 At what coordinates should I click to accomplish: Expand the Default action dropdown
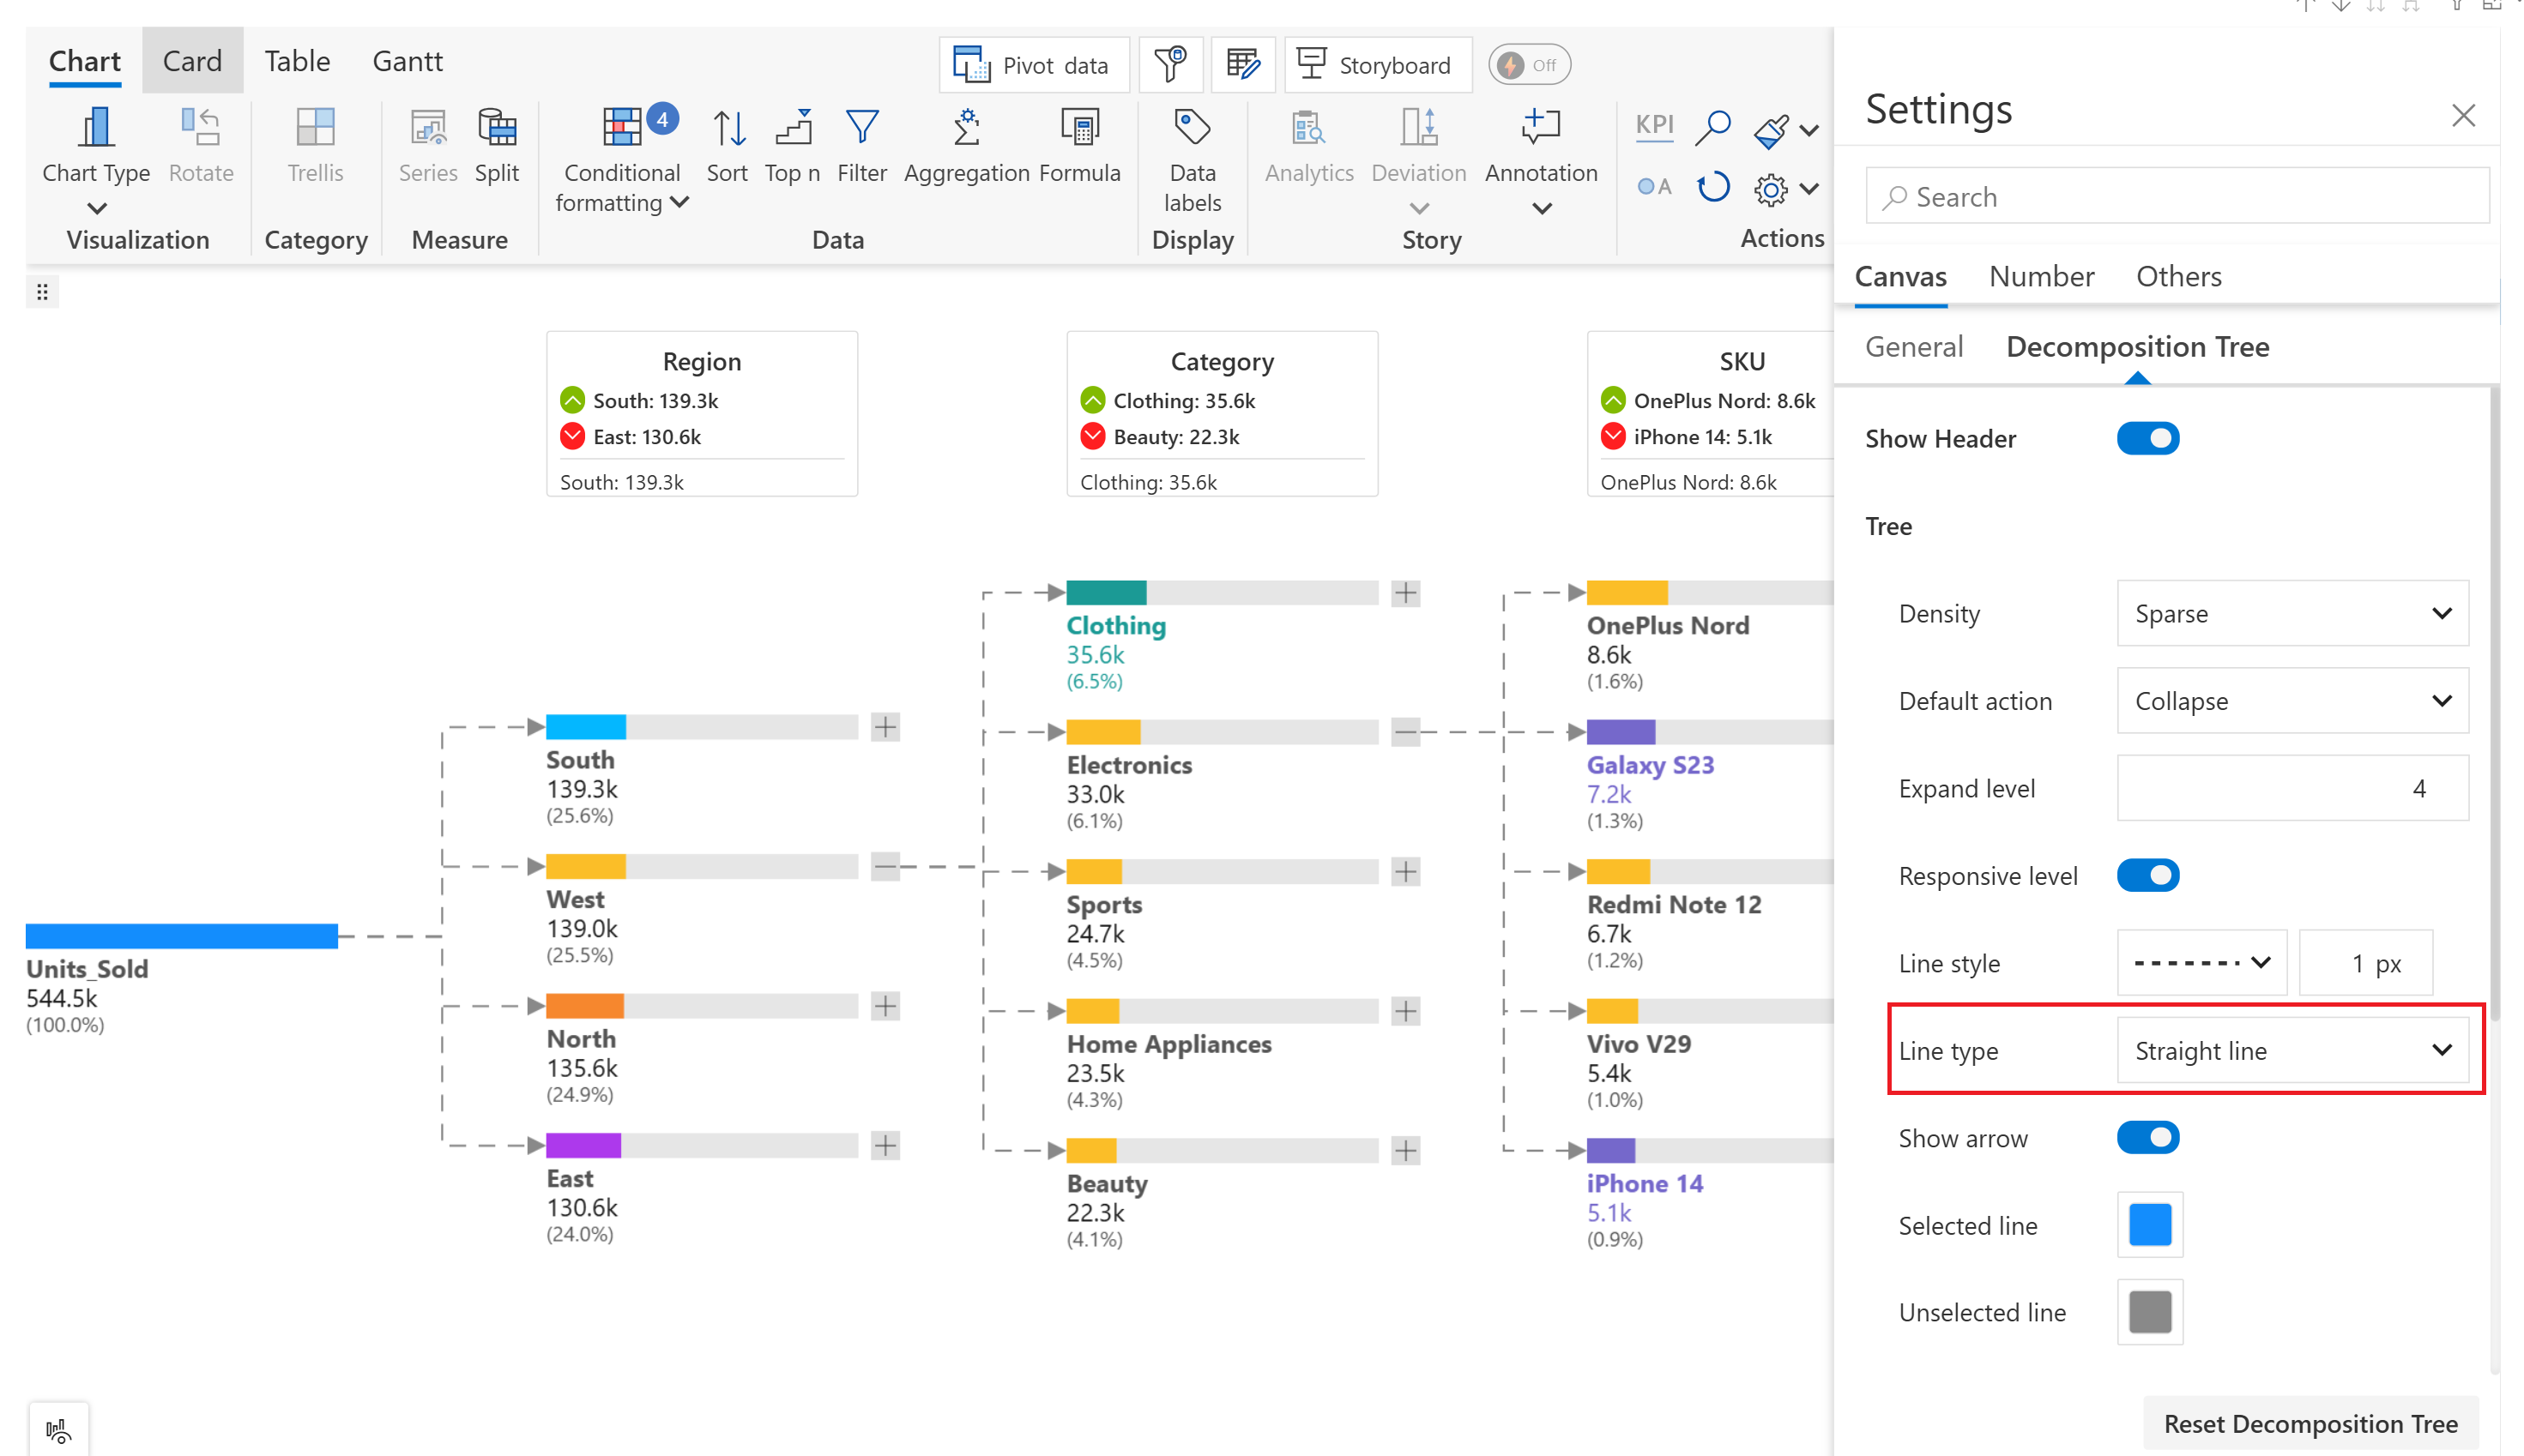tap(2291, 701)
